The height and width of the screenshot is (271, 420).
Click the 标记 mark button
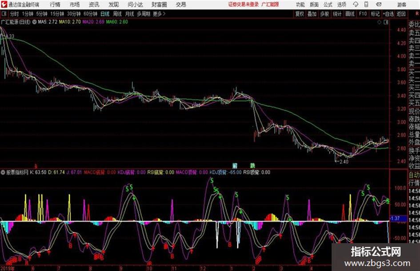click(375, 14)
